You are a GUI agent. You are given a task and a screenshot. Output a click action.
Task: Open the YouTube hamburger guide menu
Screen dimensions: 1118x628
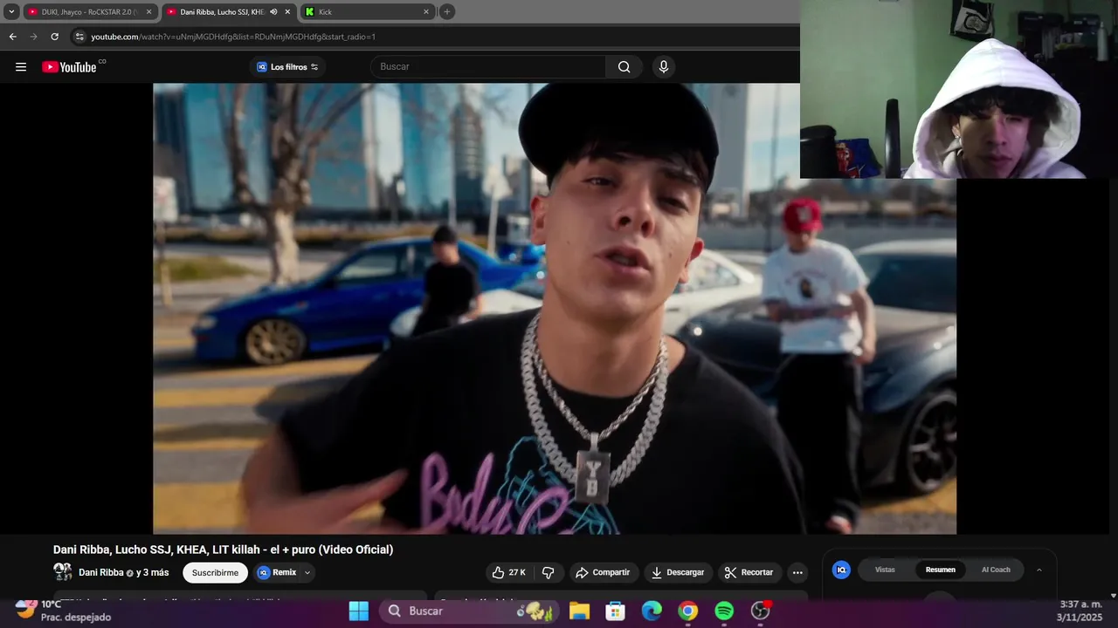coord(21,67)
